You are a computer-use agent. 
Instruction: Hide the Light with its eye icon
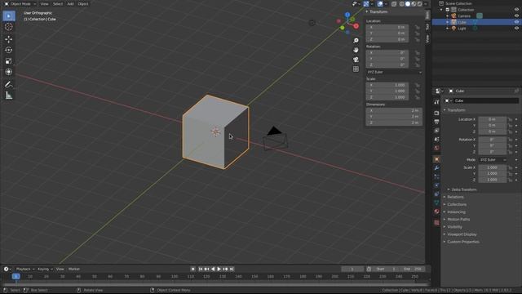(516, 29)
